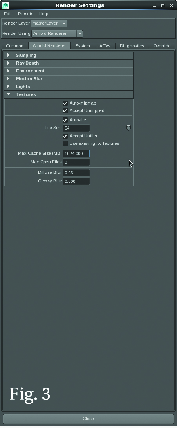177x428 pixels.
Task: Expand the Environment section
Action: tap(69, 71)
